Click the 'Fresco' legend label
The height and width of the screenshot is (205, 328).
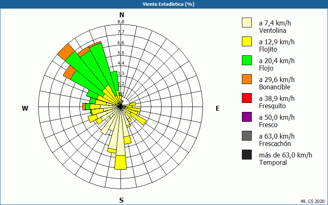point(268,125)
